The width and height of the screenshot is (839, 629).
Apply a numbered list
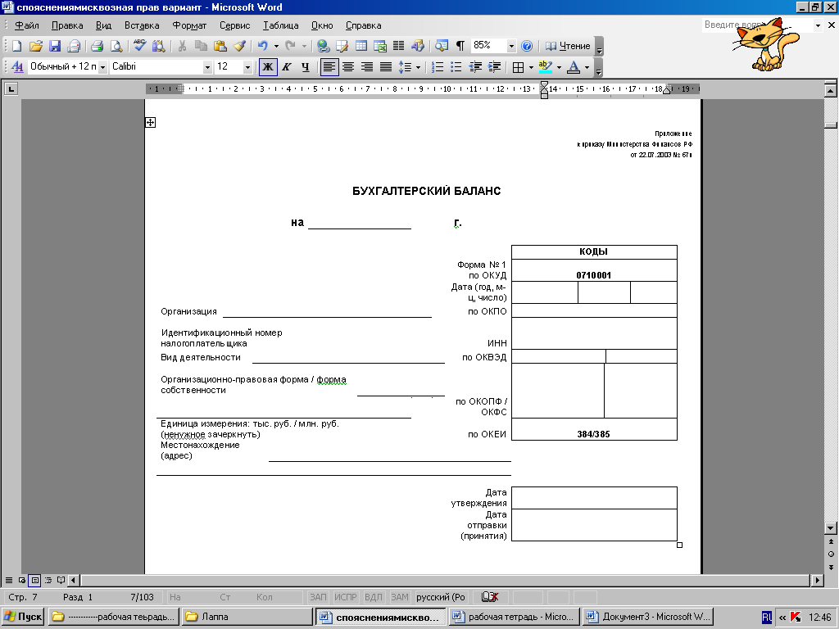[x=438, y=67]
